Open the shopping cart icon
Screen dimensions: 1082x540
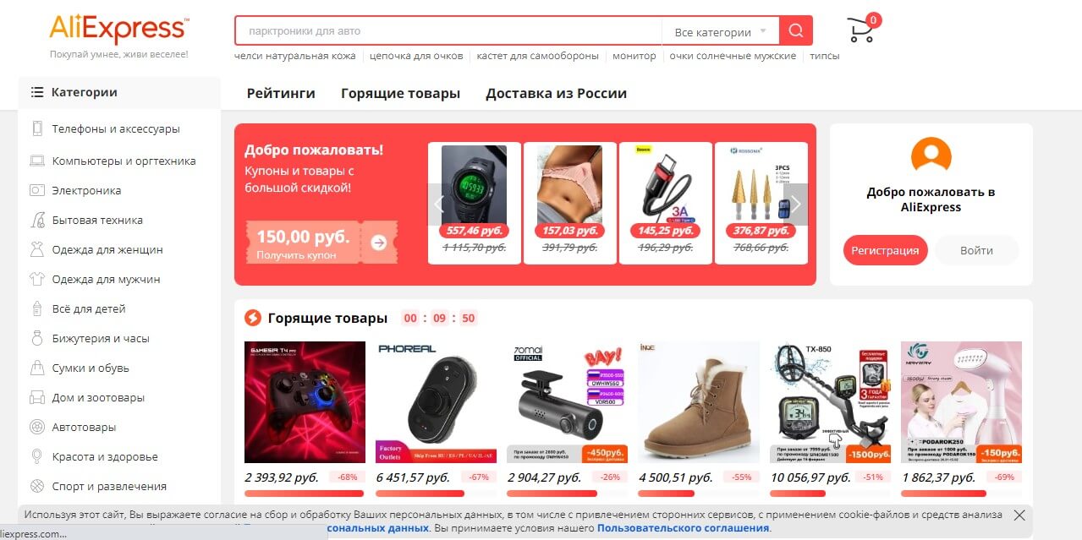[x=861, y=30]
